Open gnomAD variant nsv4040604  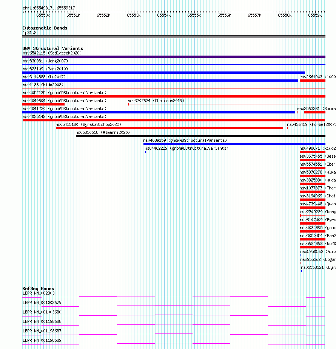(65, 101)
